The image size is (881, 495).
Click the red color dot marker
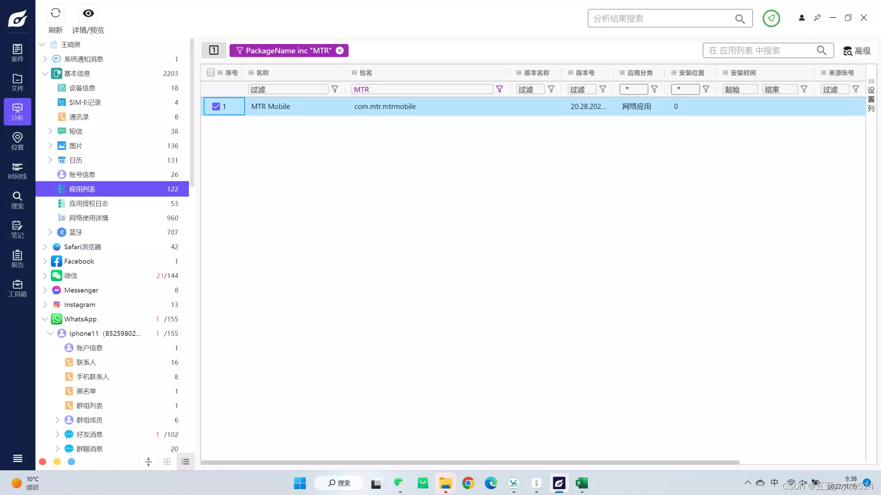pyautogui.click(x=43, y=462)
